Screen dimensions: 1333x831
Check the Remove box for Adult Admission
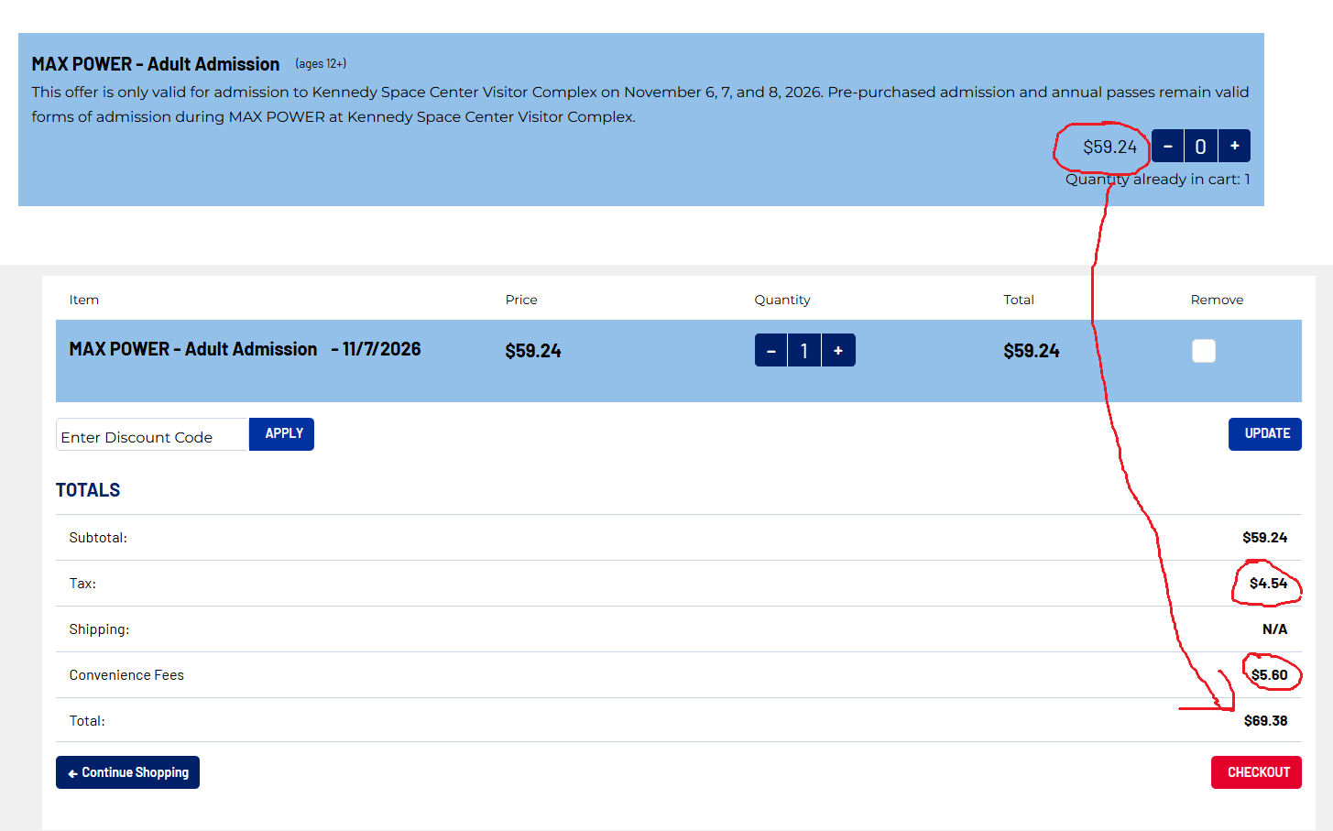(1204, 351)
